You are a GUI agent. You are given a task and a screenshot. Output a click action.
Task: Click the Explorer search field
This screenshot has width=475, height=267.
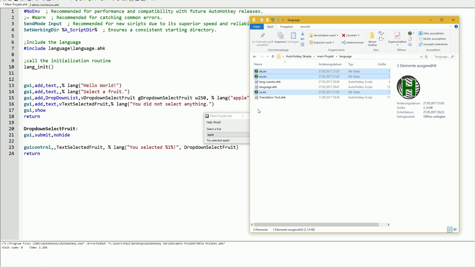click(x=443, y=57)
